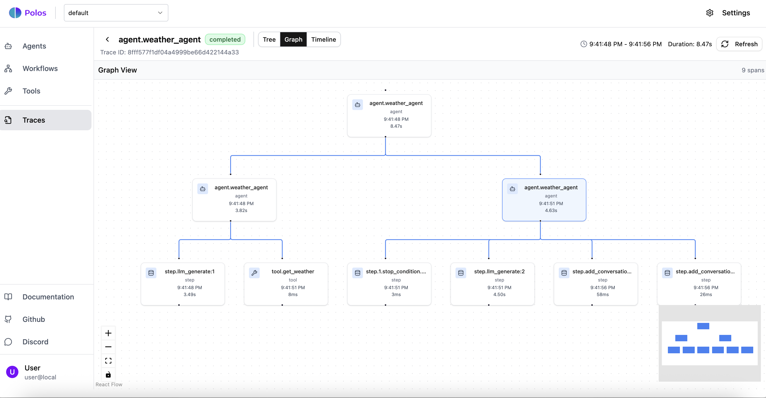
Task: Click the Polos logo
Action: pos(27,13)
